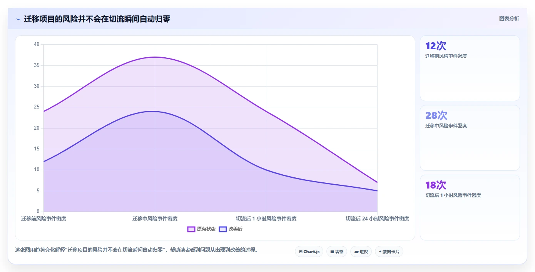Click the 12次 value text

tap(436, 46)
